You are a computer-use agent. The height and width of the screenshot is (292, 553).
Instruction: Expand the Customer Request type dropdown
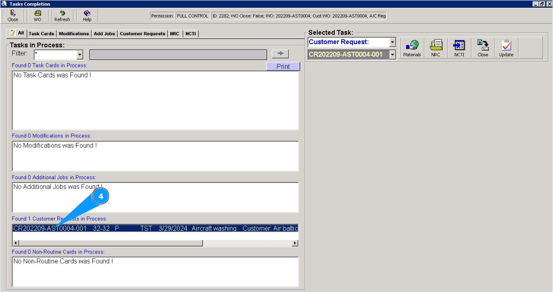(x=392, y=42)
